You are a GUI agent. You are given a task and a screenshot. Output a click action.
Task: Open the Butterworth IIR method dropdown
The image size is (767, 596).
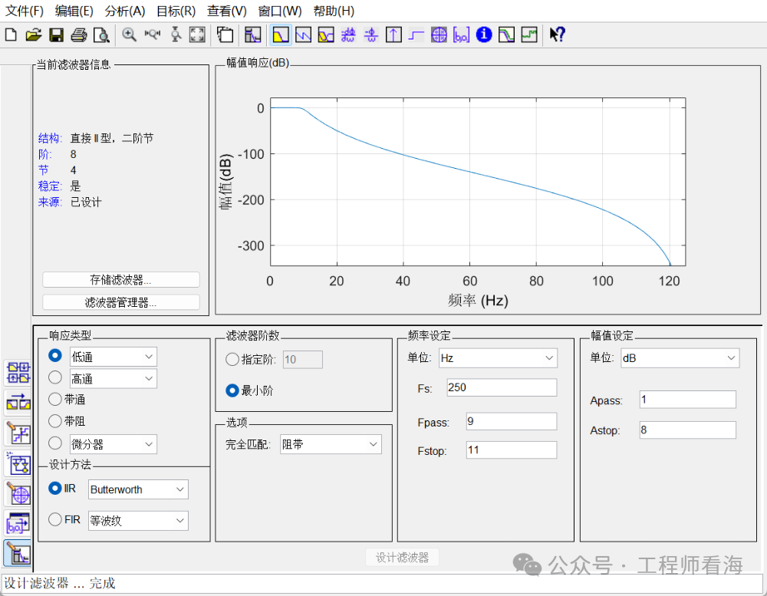tap(138, 489)
